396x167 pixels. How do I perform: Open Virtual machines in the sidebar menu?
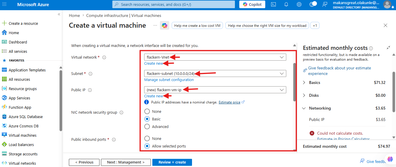click(22, 135)
